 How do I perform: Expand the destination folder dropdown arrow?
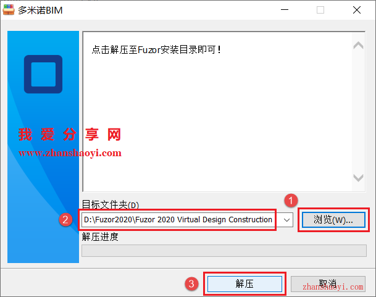[x=286, y=220]
